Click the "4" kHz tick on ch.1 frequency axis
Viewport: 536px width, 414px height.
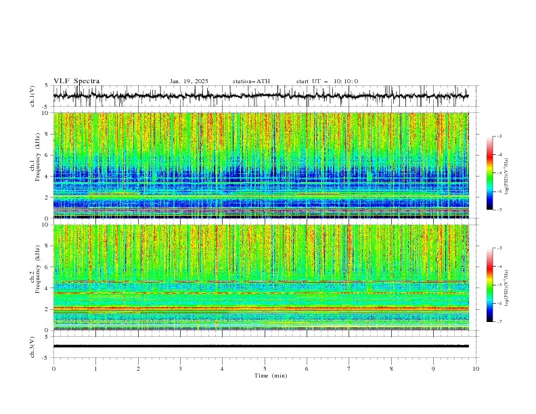48,177
